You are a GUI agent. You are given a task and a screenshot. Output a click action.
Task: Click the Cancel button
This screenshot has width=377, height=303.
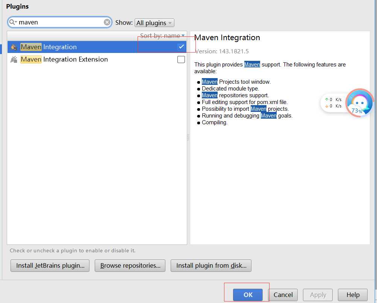283,295
